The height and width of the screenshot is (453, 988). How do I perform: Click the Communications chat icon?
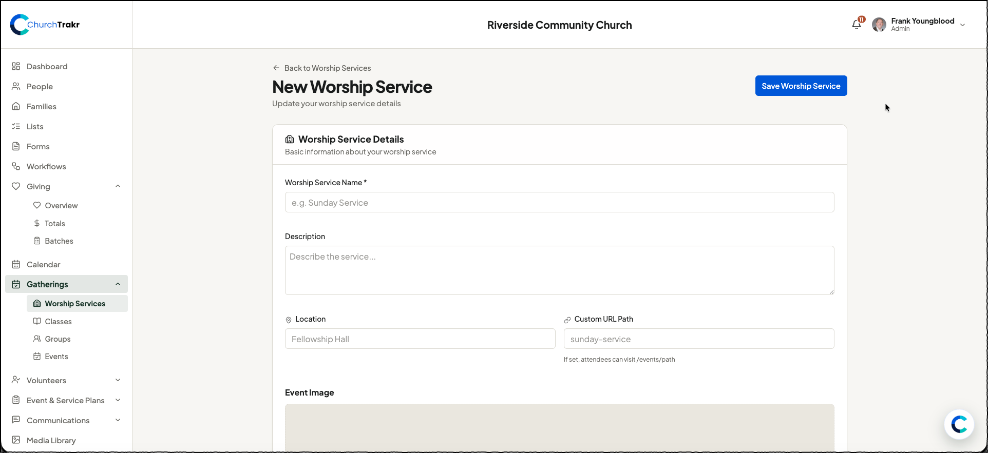(x=16, y=420)
